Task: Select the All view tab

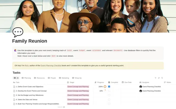Action: click(16, 78)
